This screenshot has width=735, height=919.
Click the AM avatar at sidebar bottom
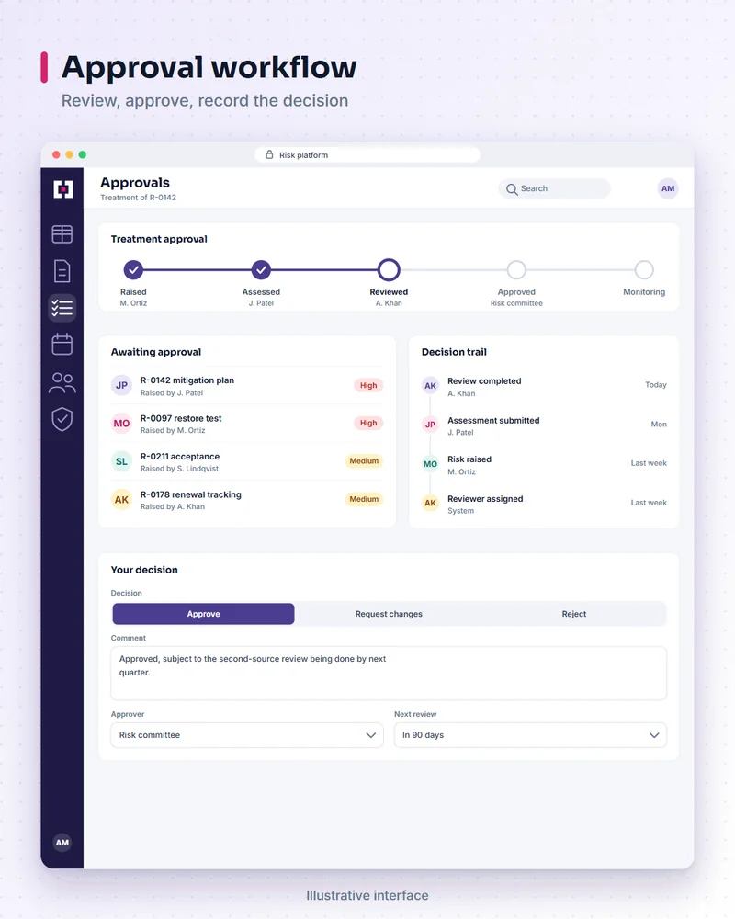[62, 842]
